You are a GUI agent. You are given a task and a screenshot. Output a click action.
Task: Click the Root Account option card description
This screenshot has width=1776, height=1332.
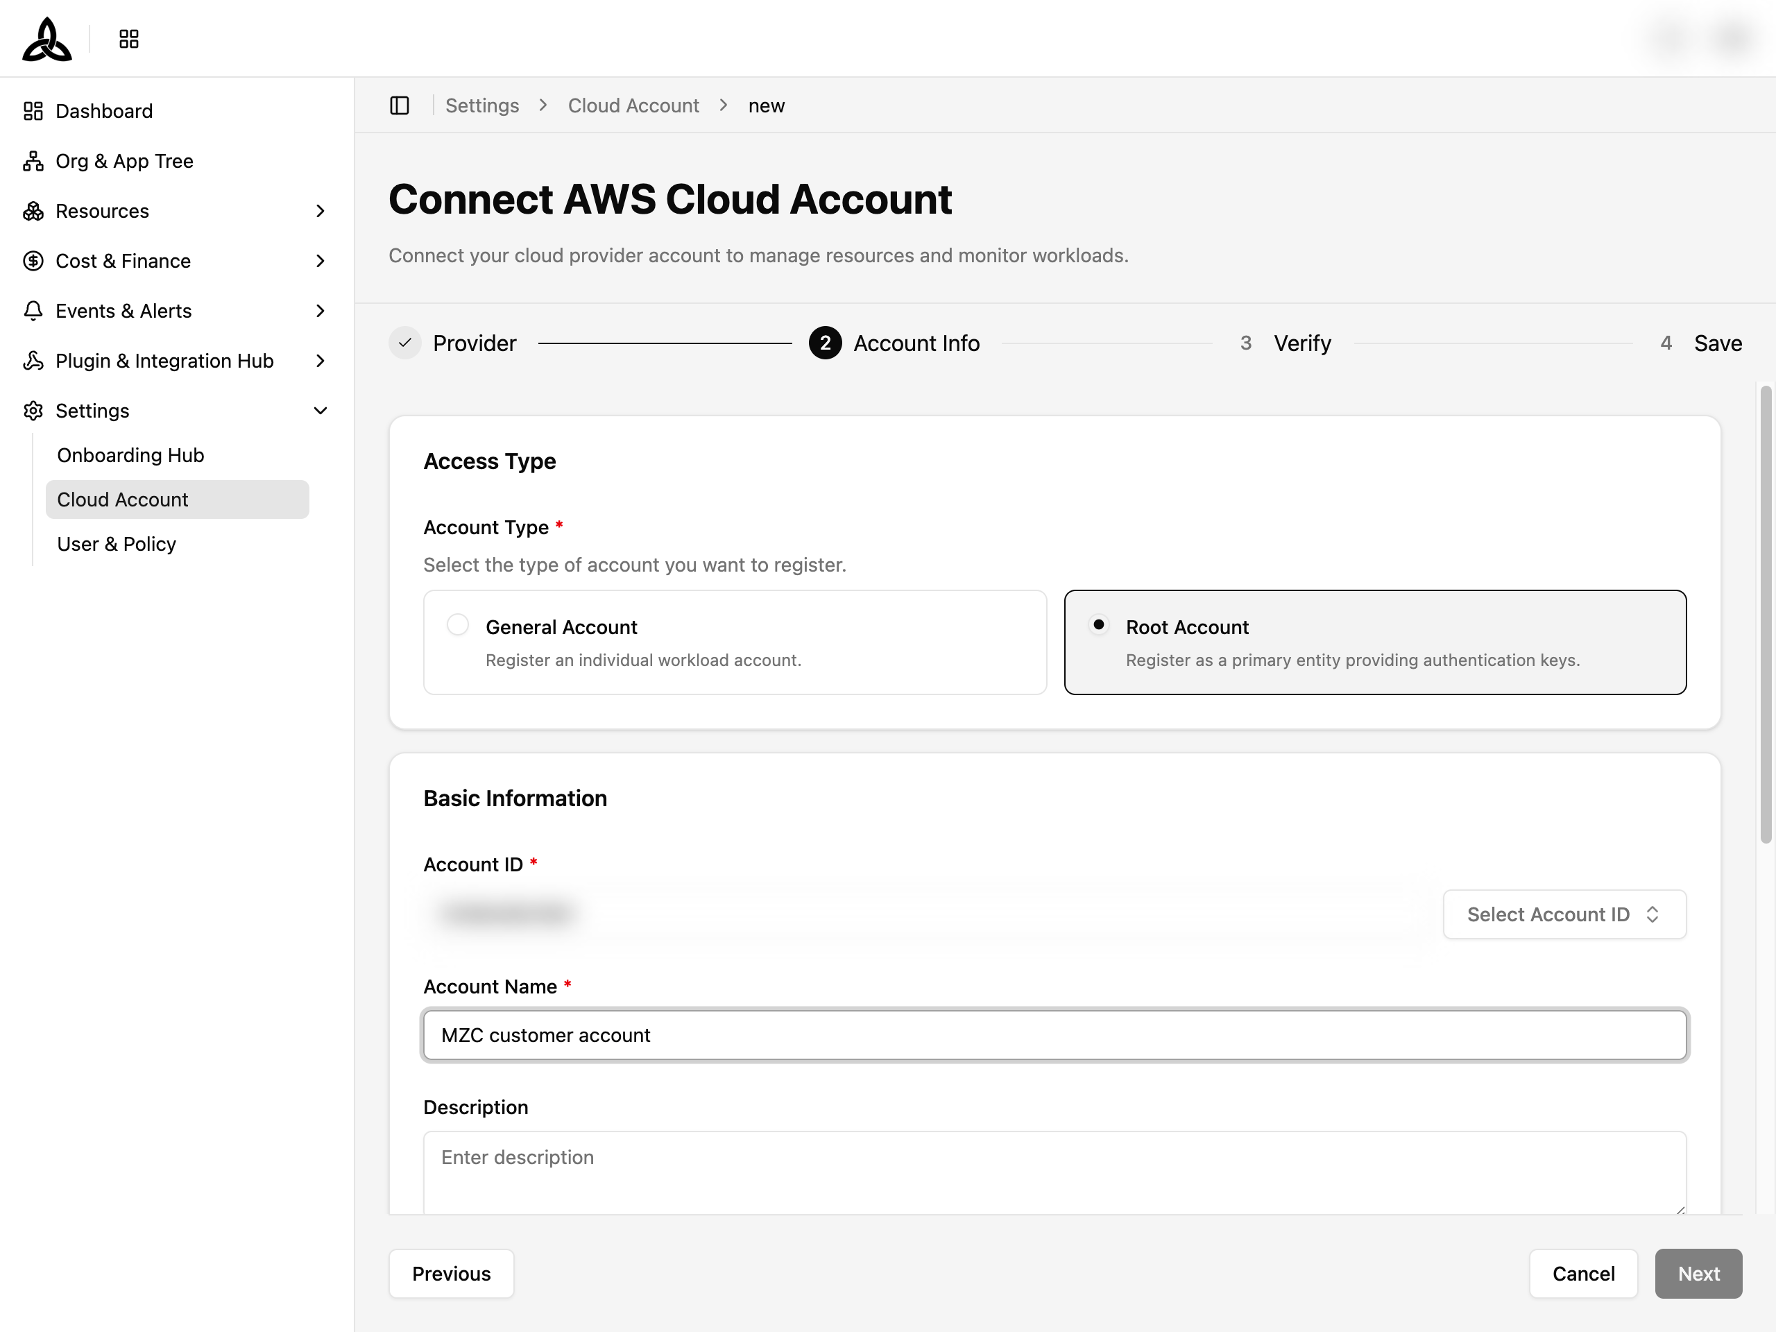(x=1352, y=660)
